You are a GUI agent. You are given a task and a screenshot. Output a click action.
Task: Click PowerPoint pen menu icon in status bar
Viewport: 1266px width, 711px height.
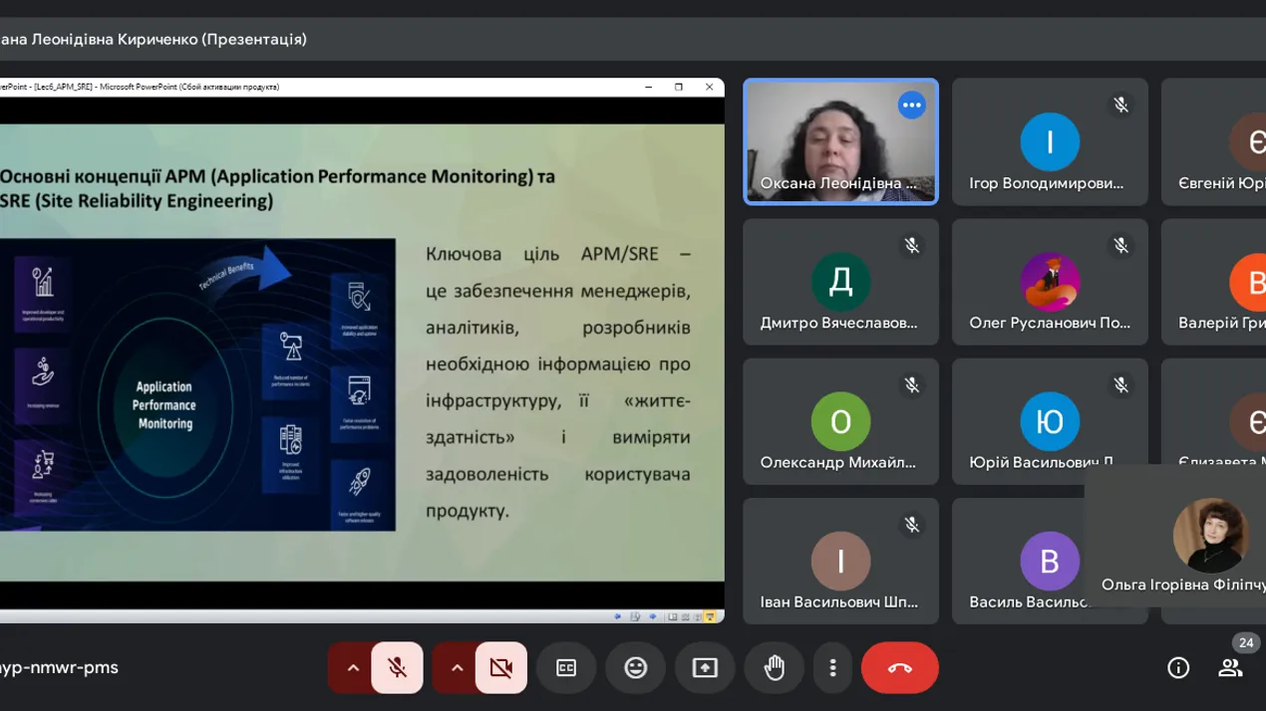tap(635, 616)
